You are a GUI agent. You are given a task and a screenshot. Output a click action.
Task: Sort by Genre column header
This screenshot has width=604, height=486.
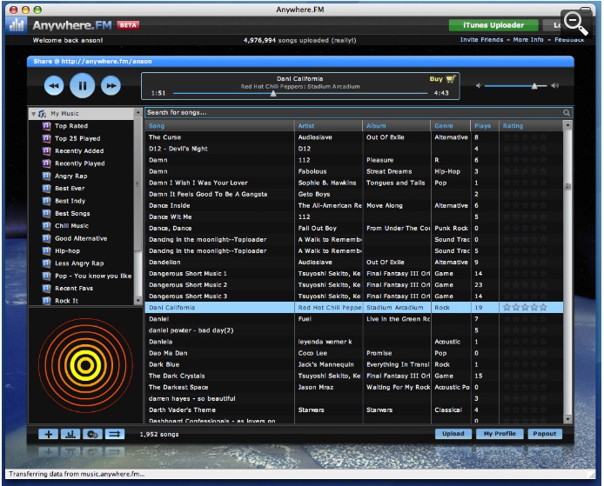pos(451,126)
